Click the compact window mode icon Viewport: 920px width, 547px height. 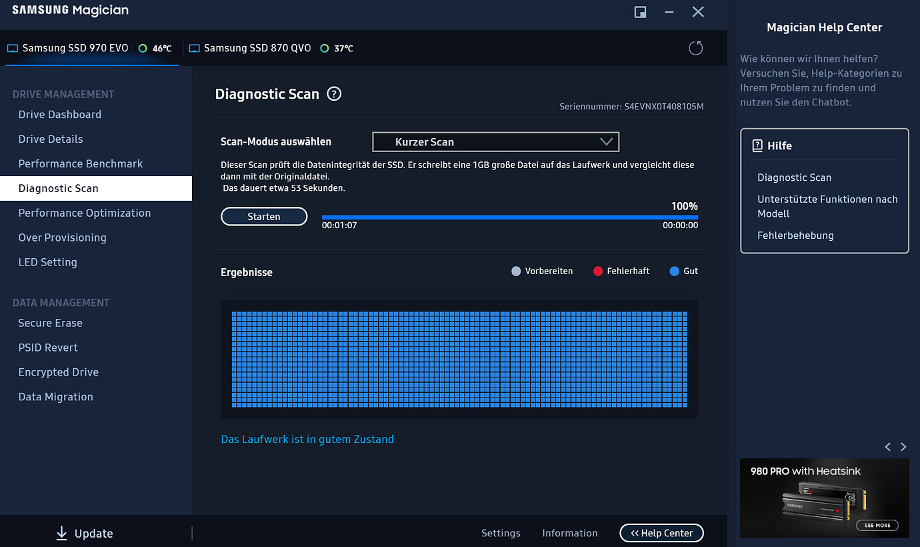640,12
